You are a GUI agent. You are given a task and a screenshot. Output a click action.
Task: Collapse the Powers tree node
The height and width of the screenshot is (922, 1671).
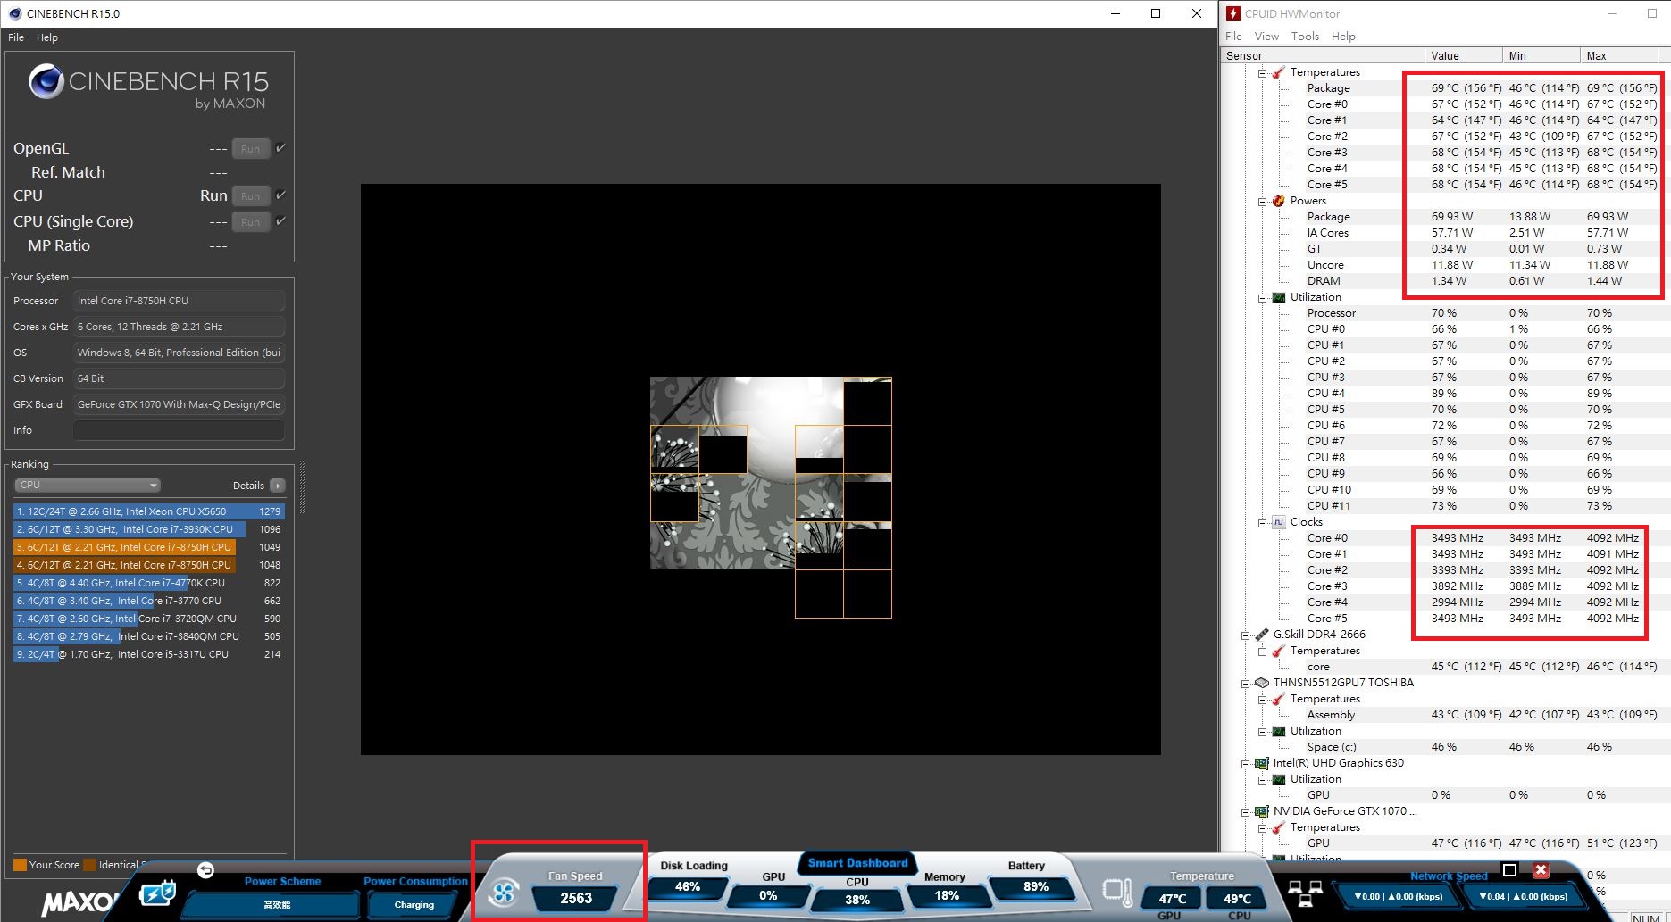[x=1262, y=202]
